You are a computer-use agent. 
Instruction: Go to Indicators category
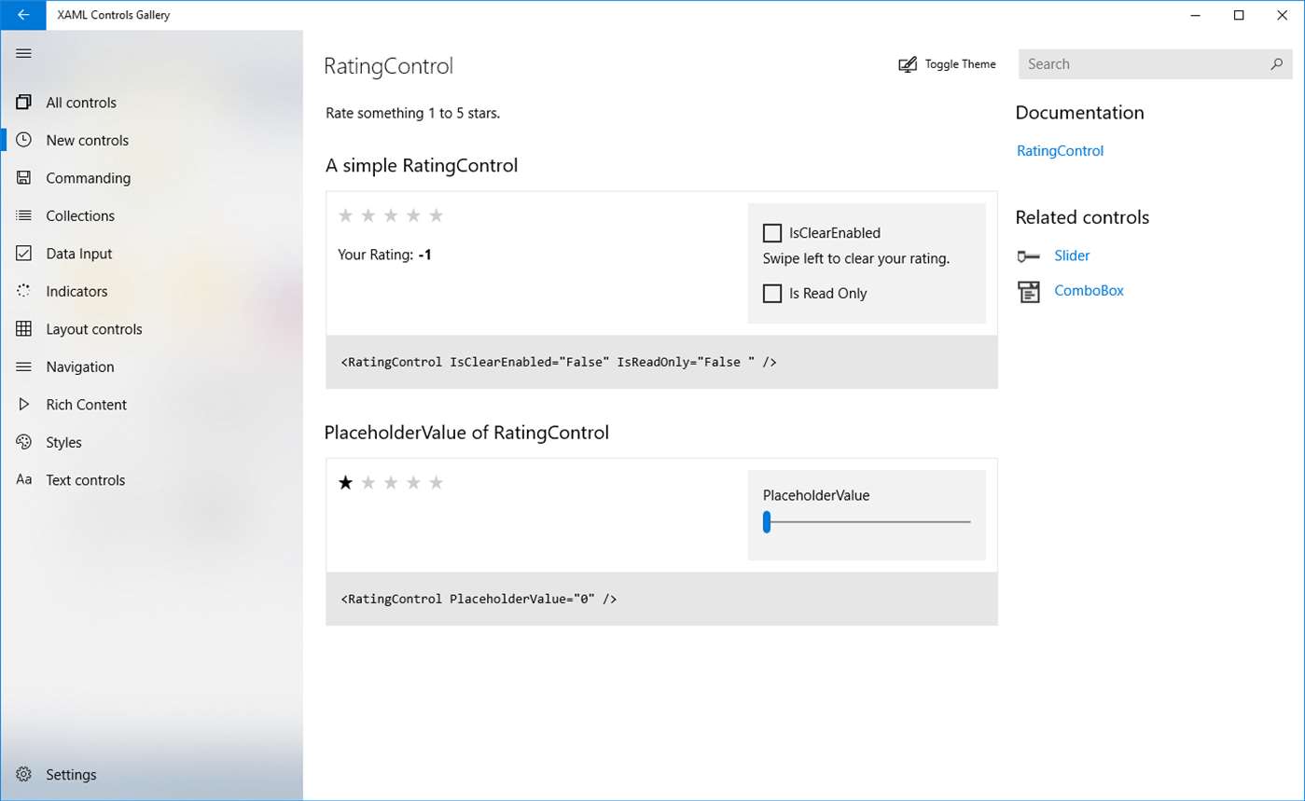(76, 291)
